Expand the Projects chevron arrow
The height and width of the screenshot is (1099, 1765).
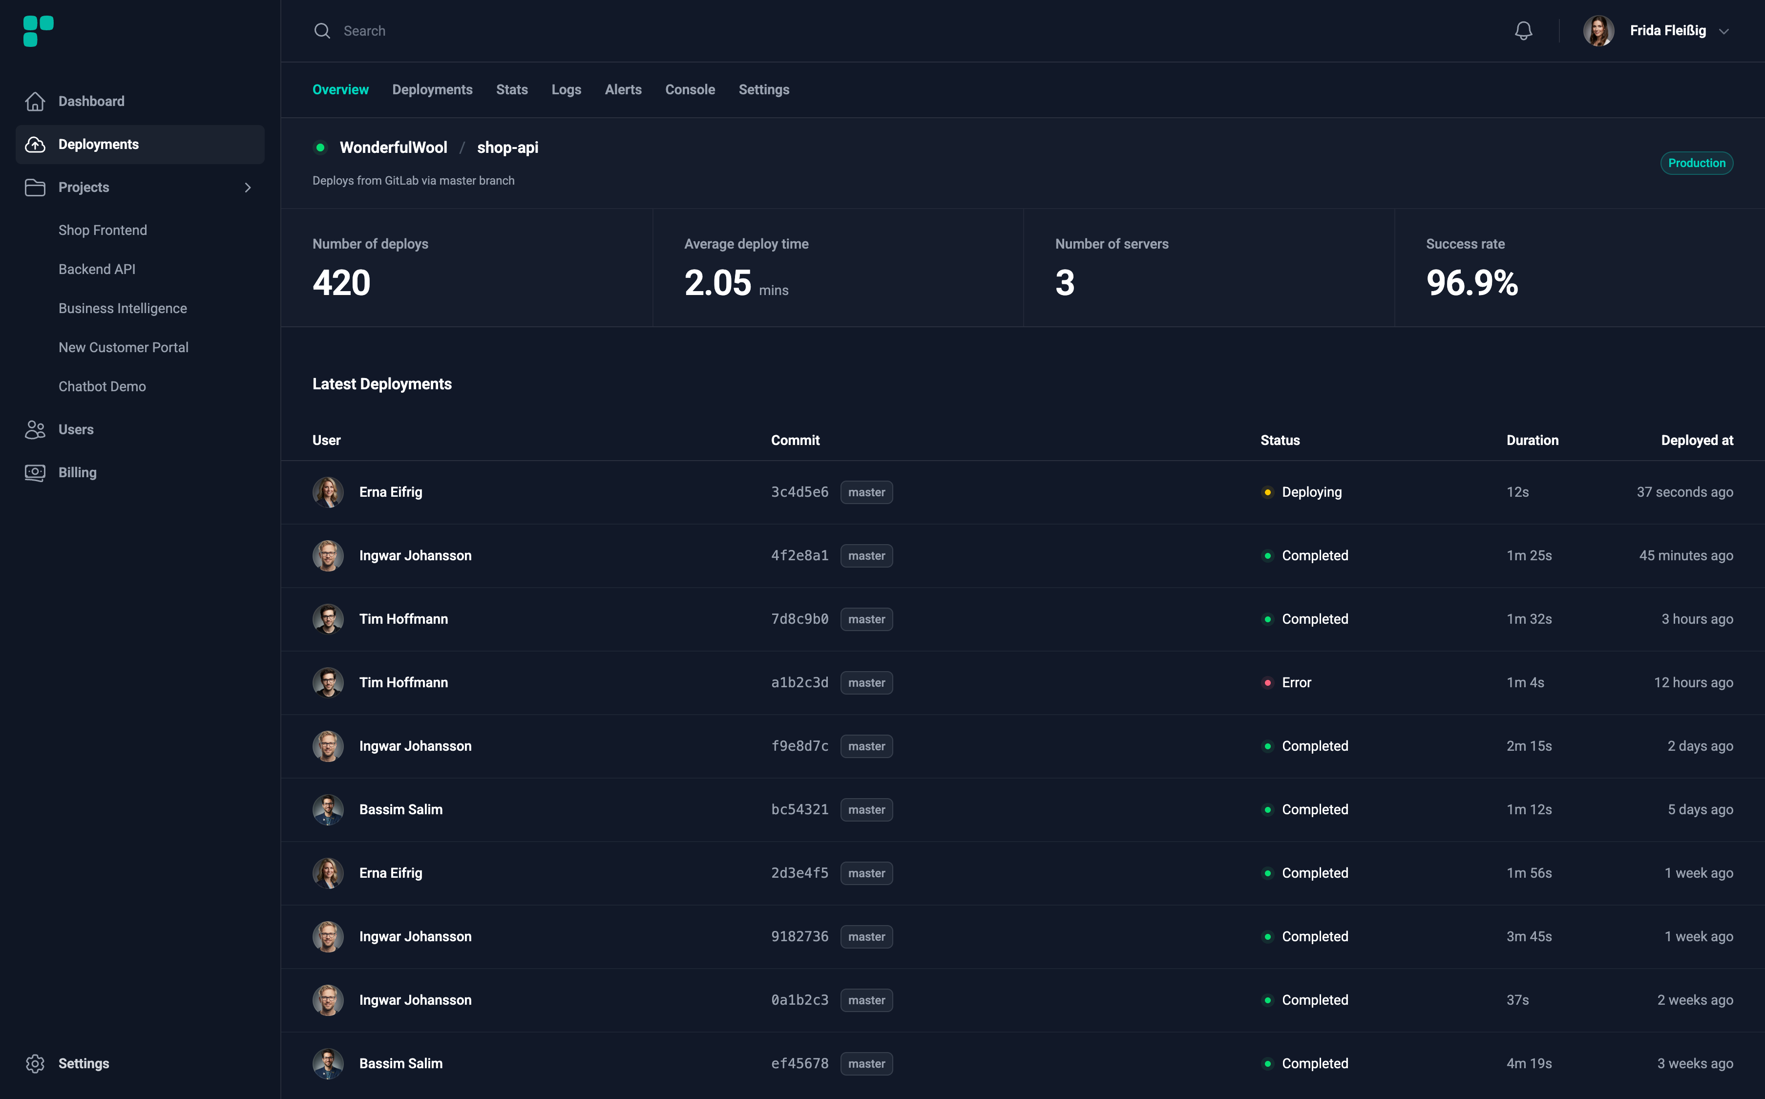[248, 188]
